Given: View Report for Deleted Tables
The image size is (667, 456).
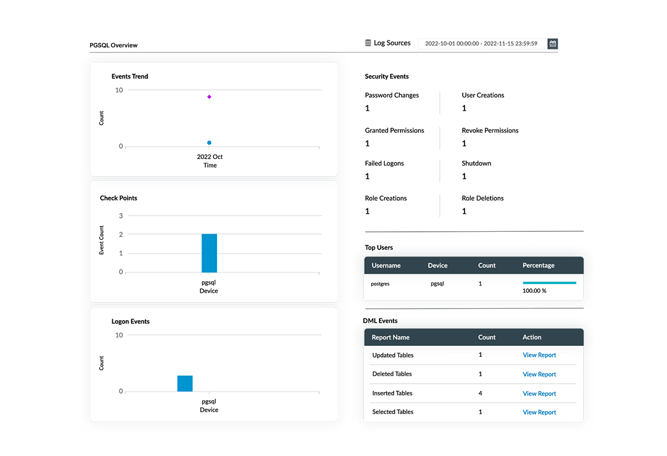Looking at the screenshot, I should click(x=539, y=374).
